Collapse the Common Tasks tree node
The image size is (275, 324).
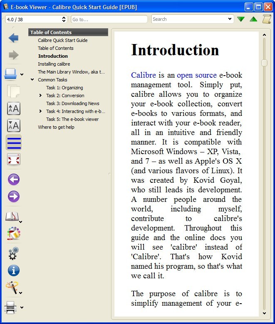pyautogui.click(x=32, y=80)
